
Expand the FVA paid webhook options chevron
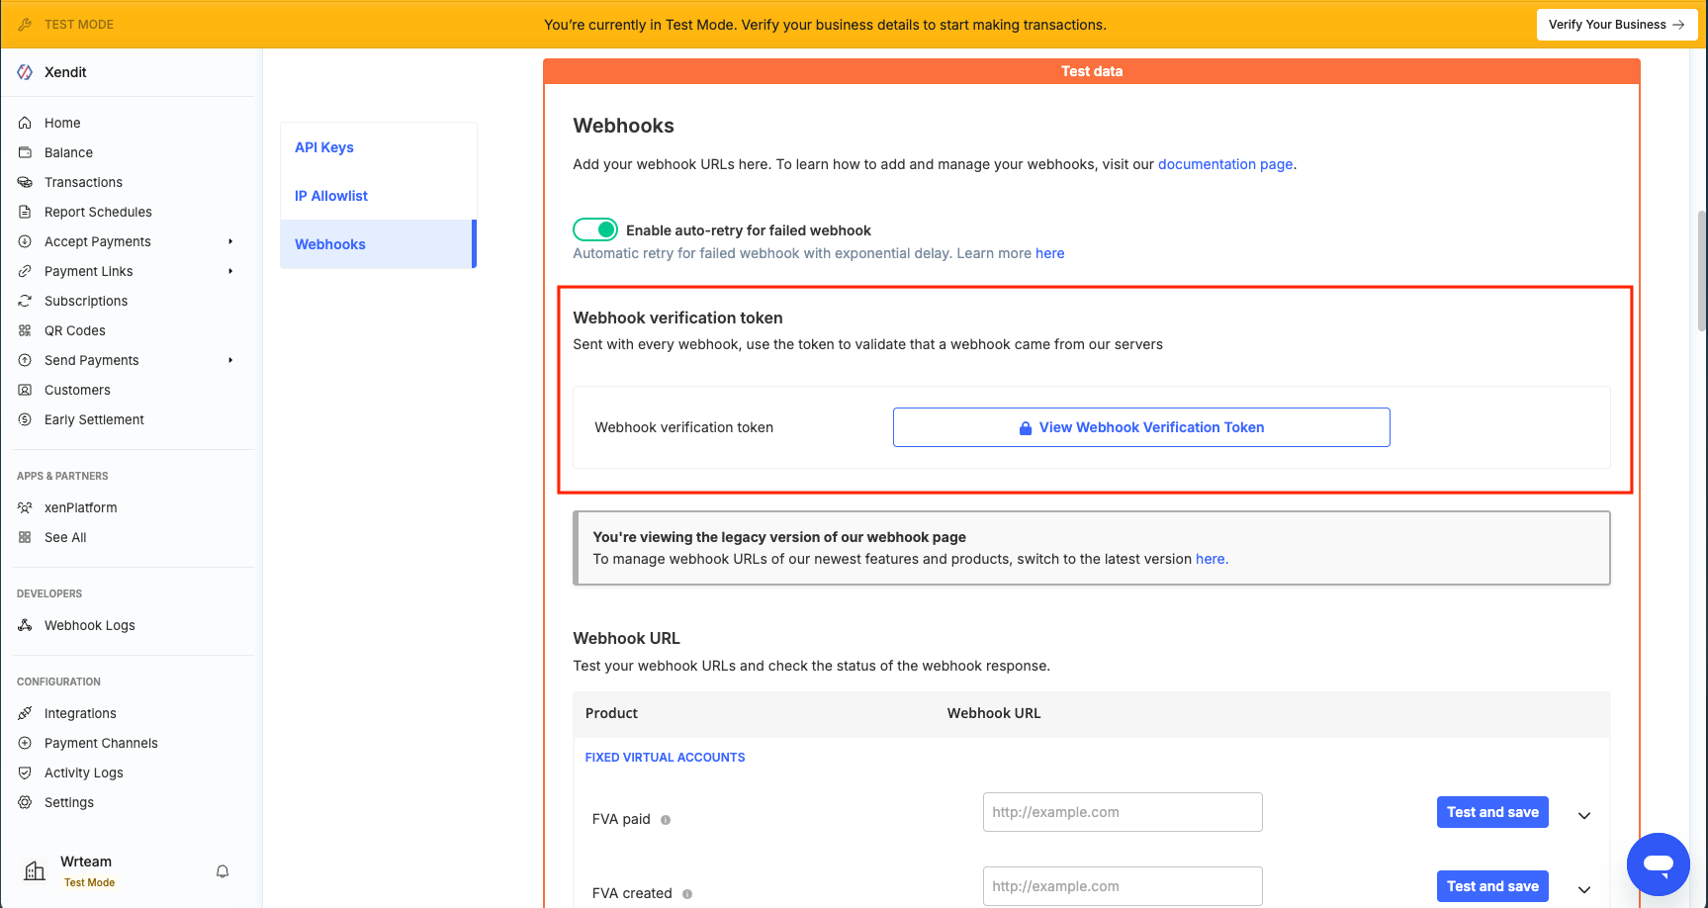[x=1584, y=815]
